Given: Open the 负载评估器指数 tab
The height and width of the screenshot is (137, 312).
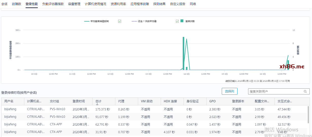Looking at the screenshot, I should pyautogui.click(x=53, y=4).
